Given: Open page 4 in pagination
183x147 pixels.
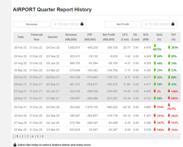Looking at the screenshot, I should tap(33, 136).
